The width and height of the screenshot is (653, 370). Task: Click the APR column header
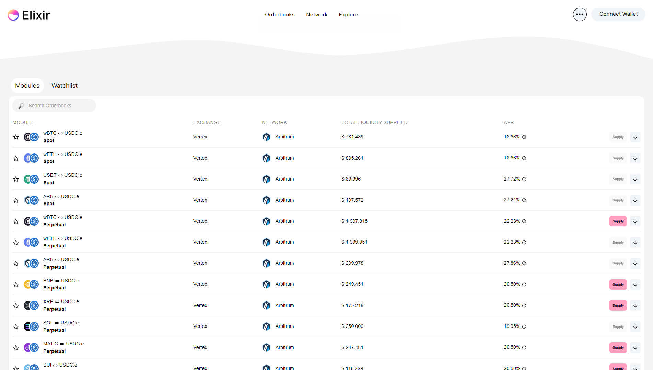[509, 122]
